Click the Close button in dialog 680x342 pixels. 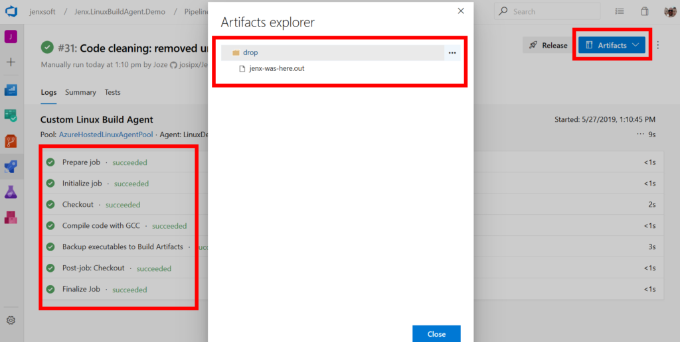tap(436, 334)
